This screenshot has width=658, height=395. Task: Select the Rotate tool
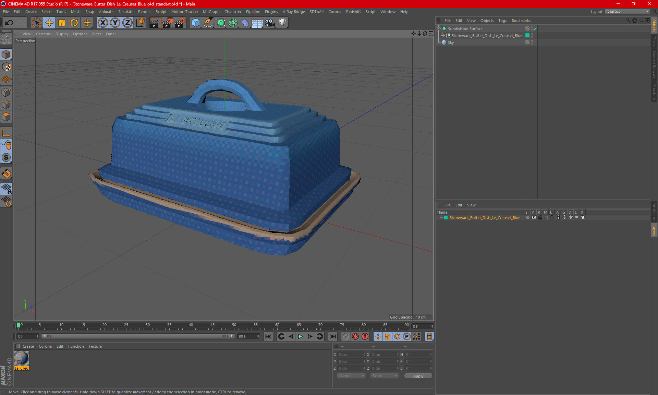pos(74,23)
